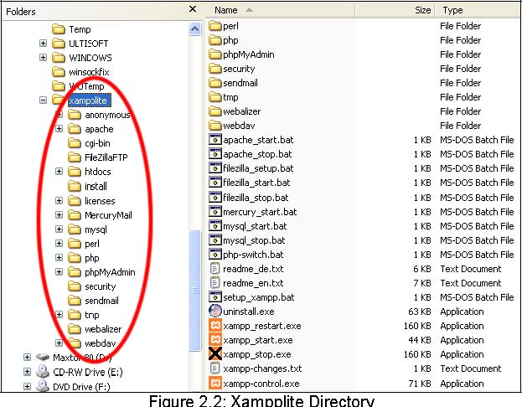Expand the apache folder in tree

[59, 129]
